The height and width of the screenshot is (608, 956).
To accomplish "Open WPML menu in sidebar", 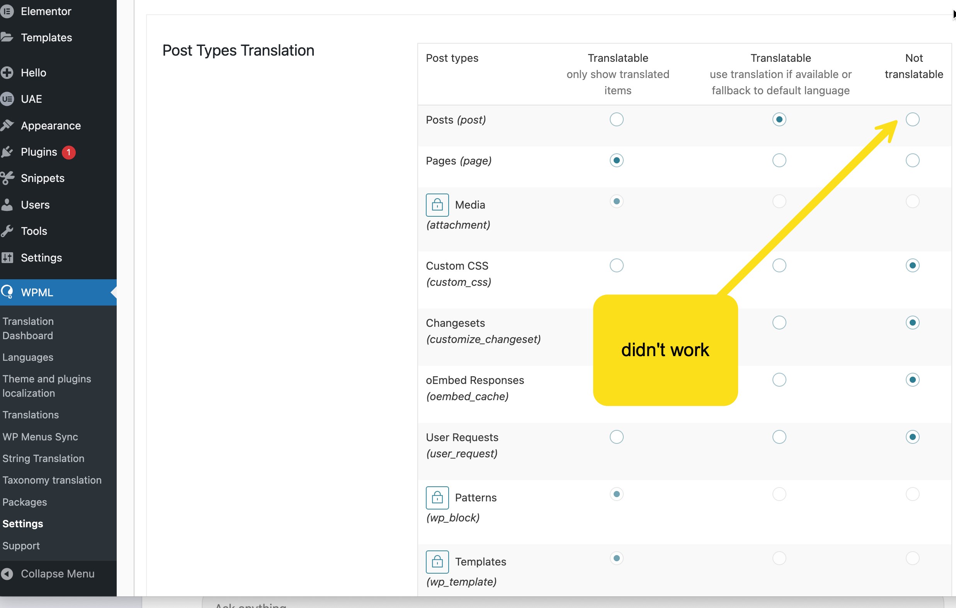I will click(x=37, y=292).
